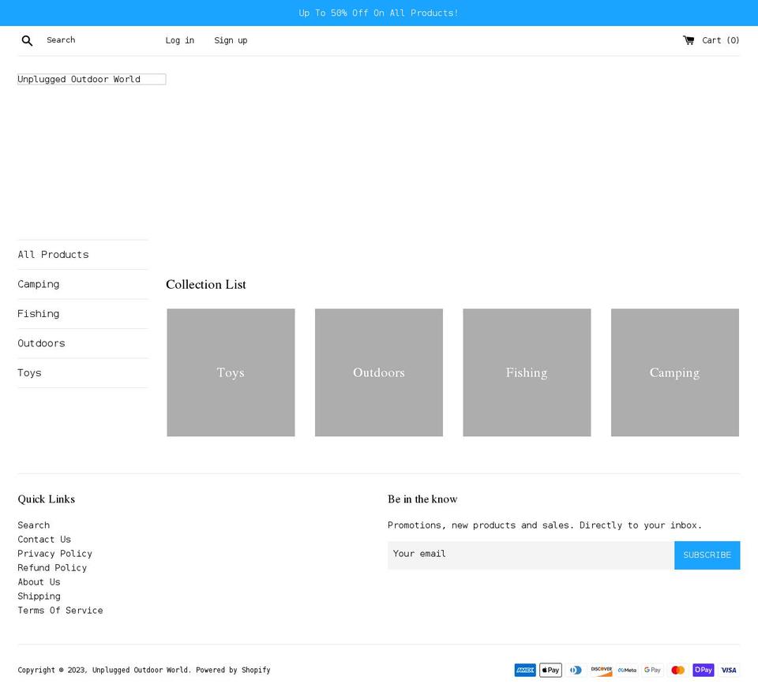Open the Camping collection thumbnail
This screenshot has height=695, width=758.
click(674, 372)
